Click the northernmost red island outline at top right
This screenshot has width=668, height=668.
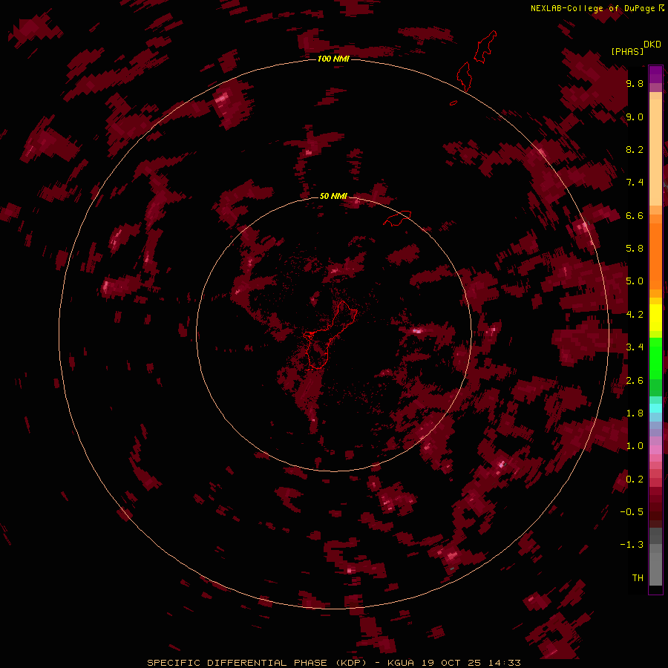[485, 47]
